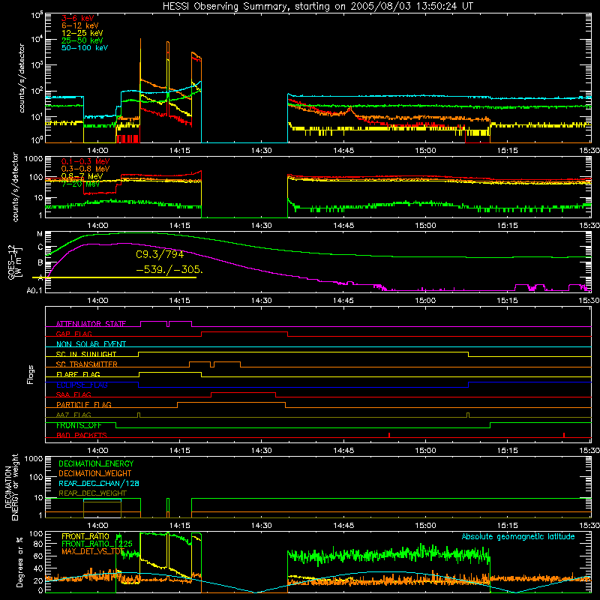This screenshot has height=600, width=600.
Task: Select the NON_SOLAR_EVENT flag label
Action: tap(91, 344)
